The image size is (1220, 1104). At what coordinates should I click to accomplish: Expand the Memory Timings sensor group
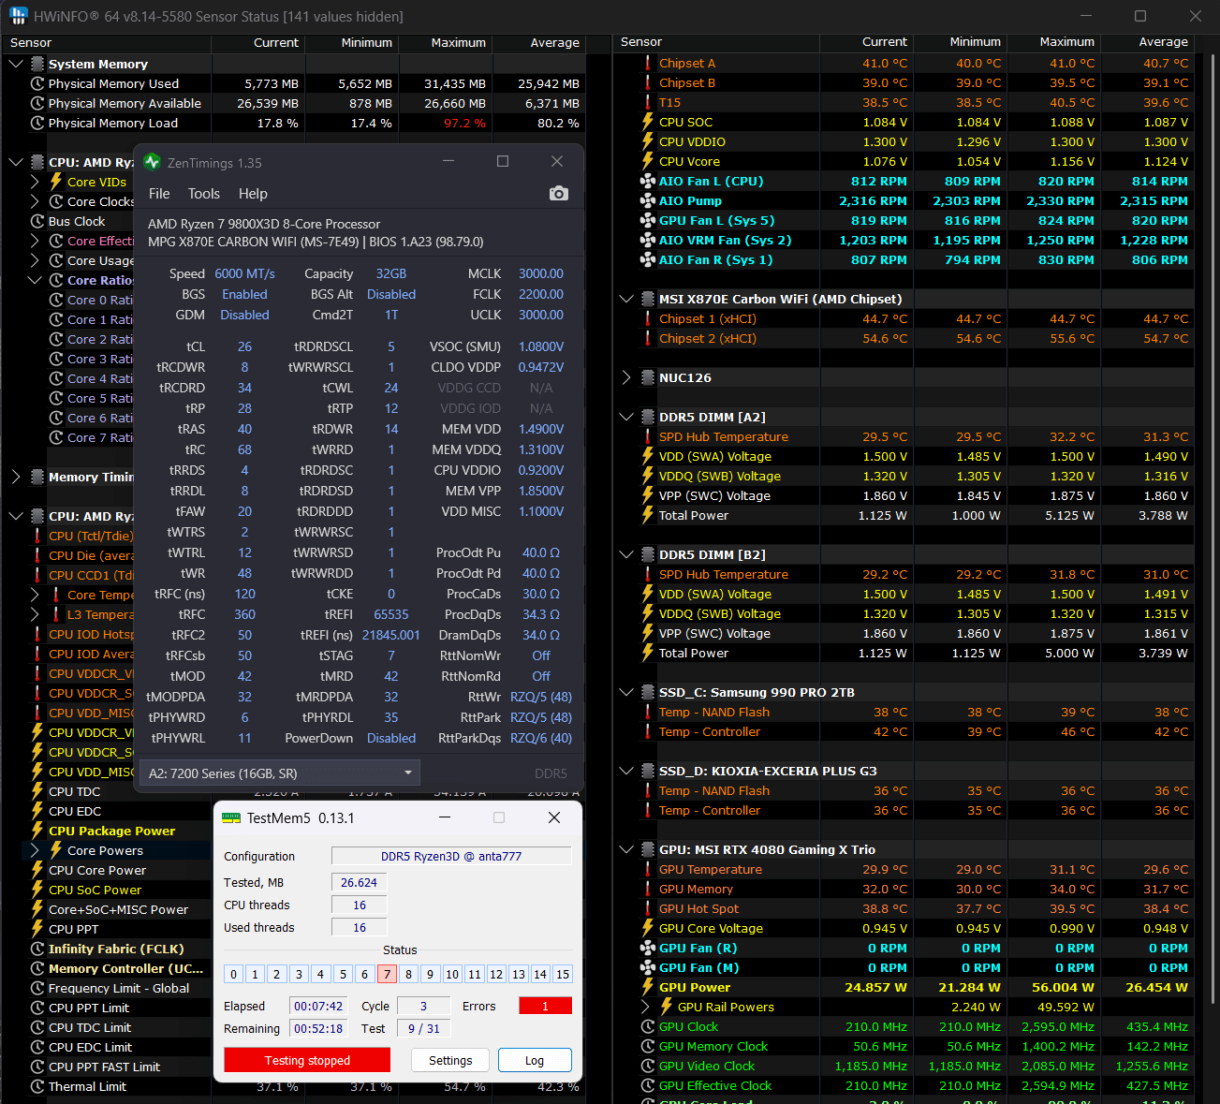pos(16,477)
